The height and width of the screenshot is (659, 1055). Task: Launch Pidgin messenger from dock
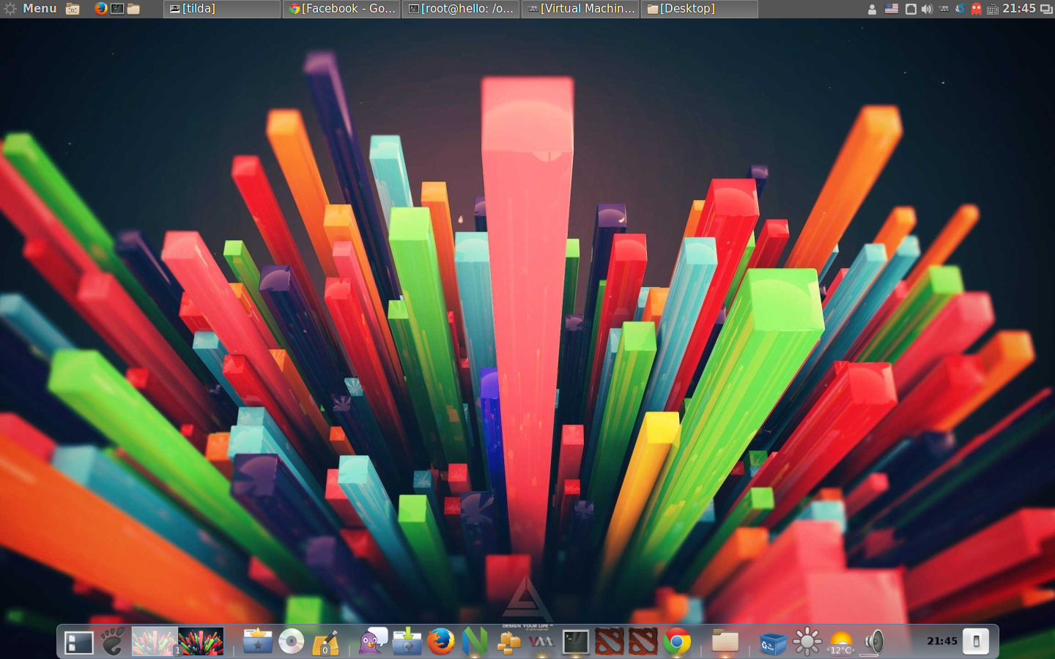(x=374, y=641)
